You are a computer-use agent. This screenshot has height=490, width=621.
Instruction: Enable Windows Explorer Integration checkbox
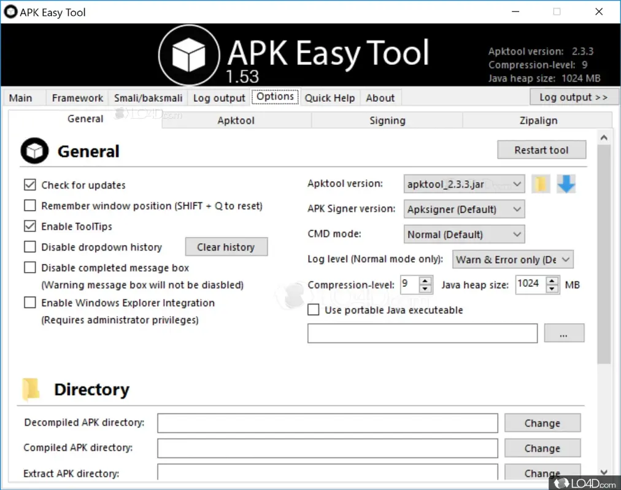(x=29, y=303)
